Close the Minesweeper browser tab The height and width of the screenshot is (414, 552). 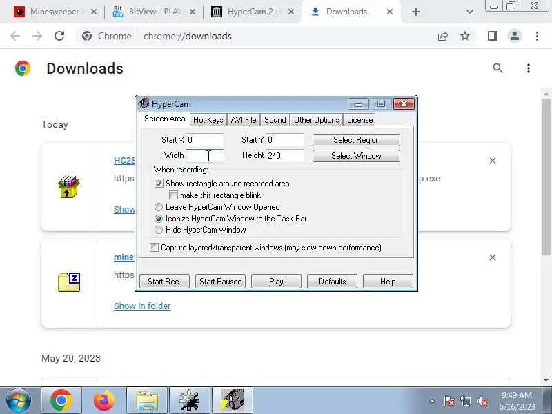tap(94, 12)
